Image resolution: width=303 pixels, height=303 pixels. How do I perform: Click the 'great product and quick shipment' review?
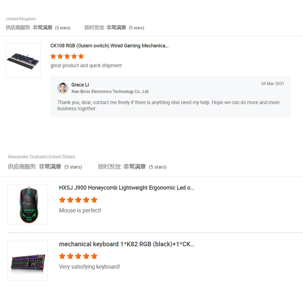pos(86,65)
